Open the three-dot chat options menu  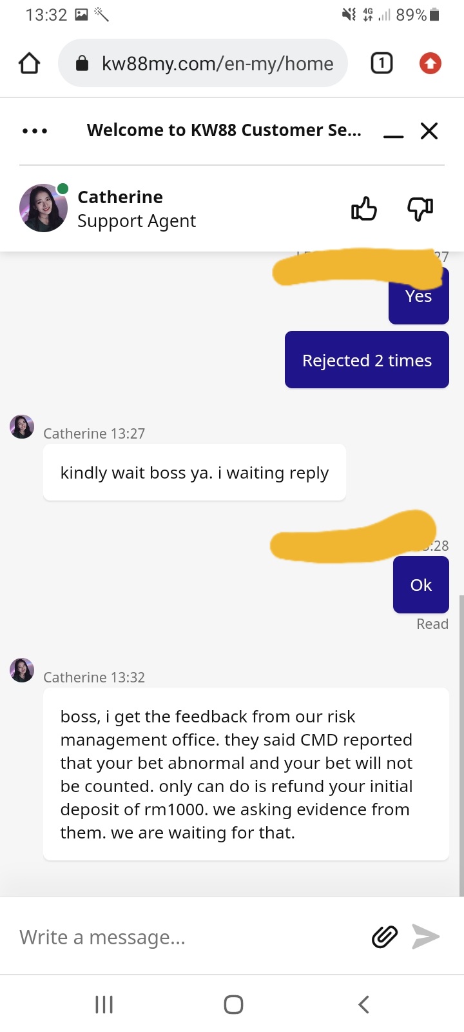click(x=35, y=131)
